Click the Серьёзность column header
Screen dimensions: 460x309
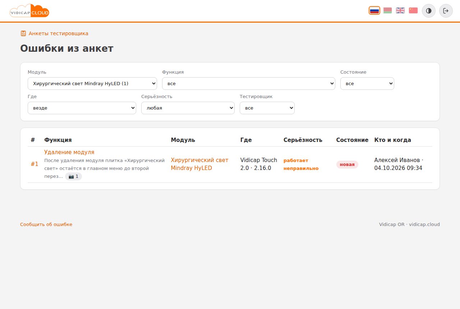[303, 140]
